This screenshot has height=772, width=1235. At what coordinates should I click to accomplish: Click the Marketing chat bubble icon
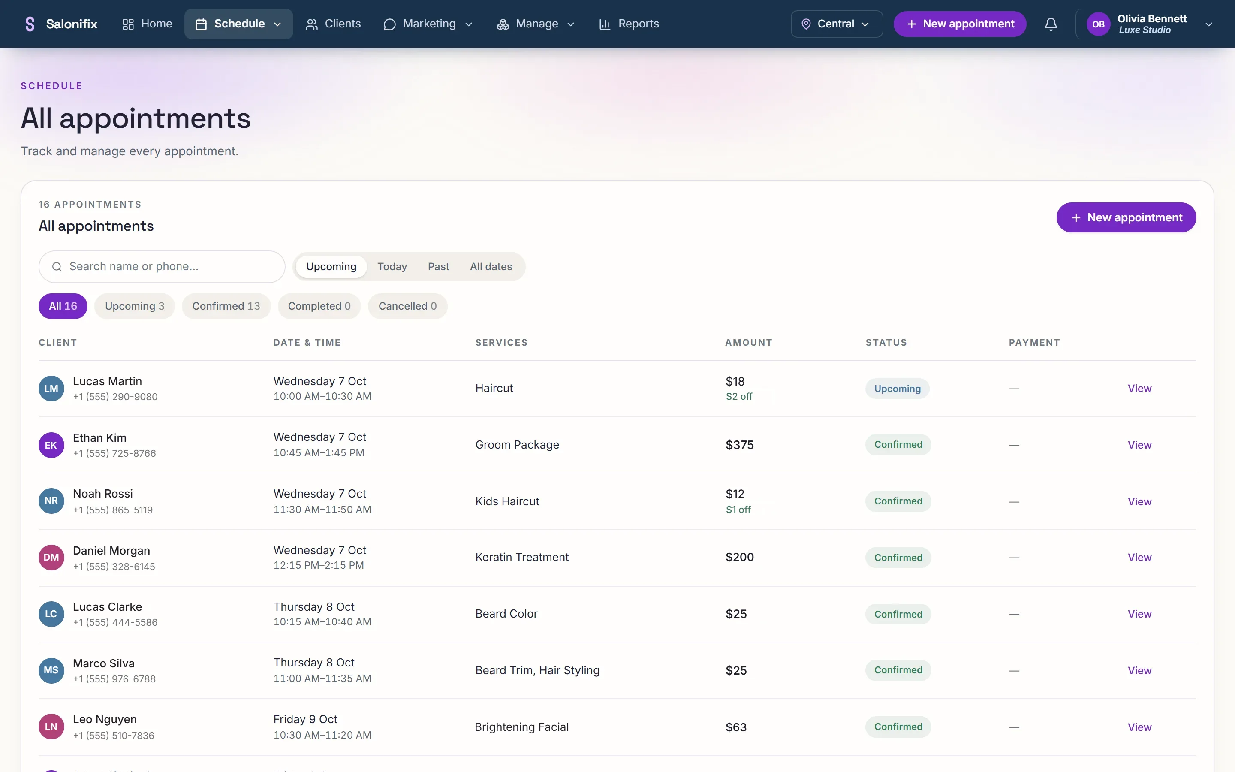[389, 24]
